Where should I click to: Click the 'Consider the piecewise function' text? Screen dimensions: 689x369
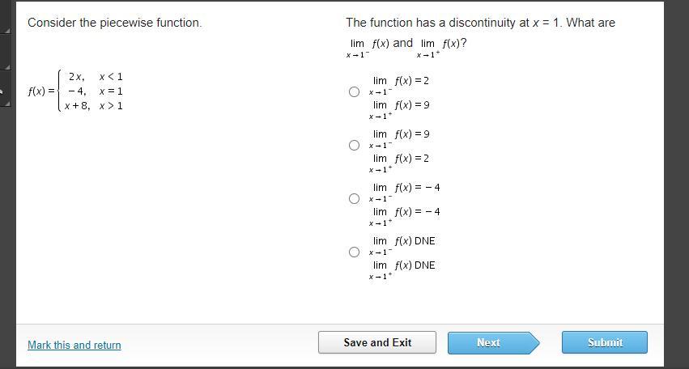(x=115, y=23)
